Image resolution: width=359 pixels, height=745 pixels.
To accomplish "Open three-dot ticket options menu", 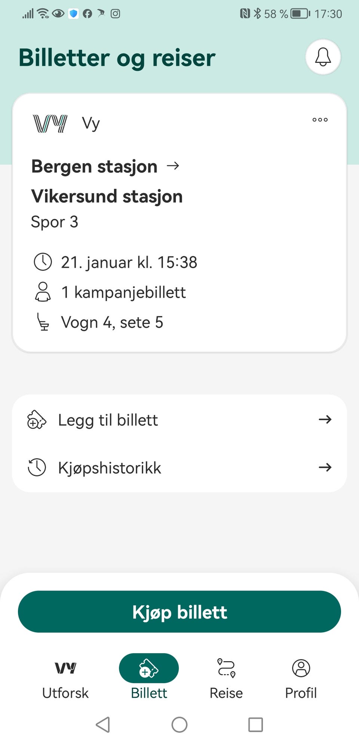I will [320, 120].
